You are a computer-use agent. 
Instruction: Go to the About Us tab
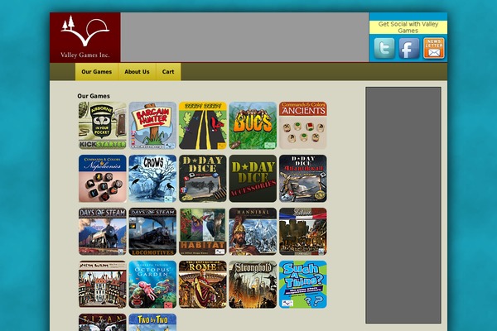(x=137, y=72)
